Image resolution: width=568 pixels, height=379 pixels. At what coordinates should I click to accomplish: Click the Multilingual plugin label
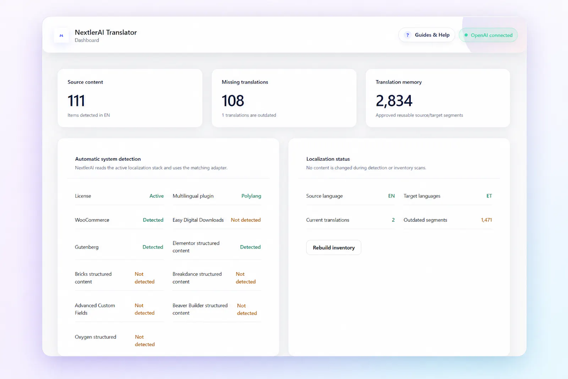[193, 196]
